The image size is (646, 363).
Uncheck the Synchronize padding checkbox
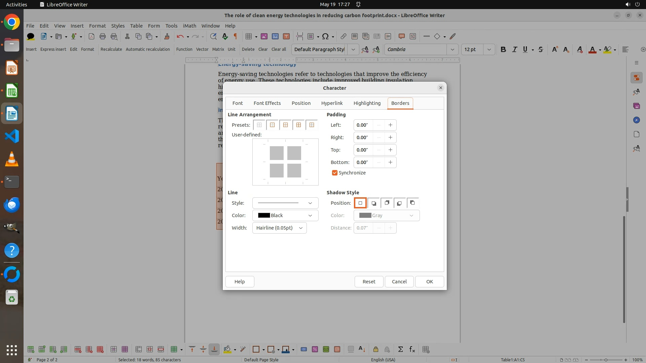pyautogui.click(x=334, y=173)
